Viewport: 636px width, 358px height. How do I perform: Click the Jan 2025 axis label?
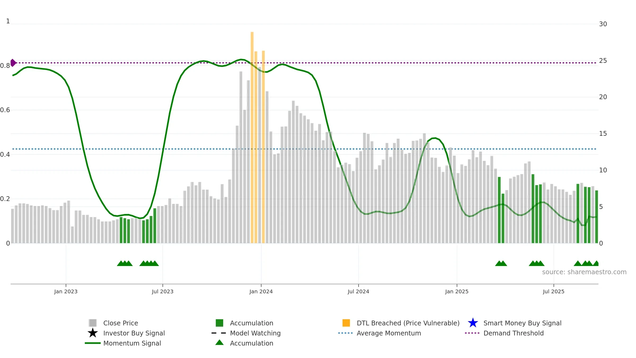click(457, 291)
